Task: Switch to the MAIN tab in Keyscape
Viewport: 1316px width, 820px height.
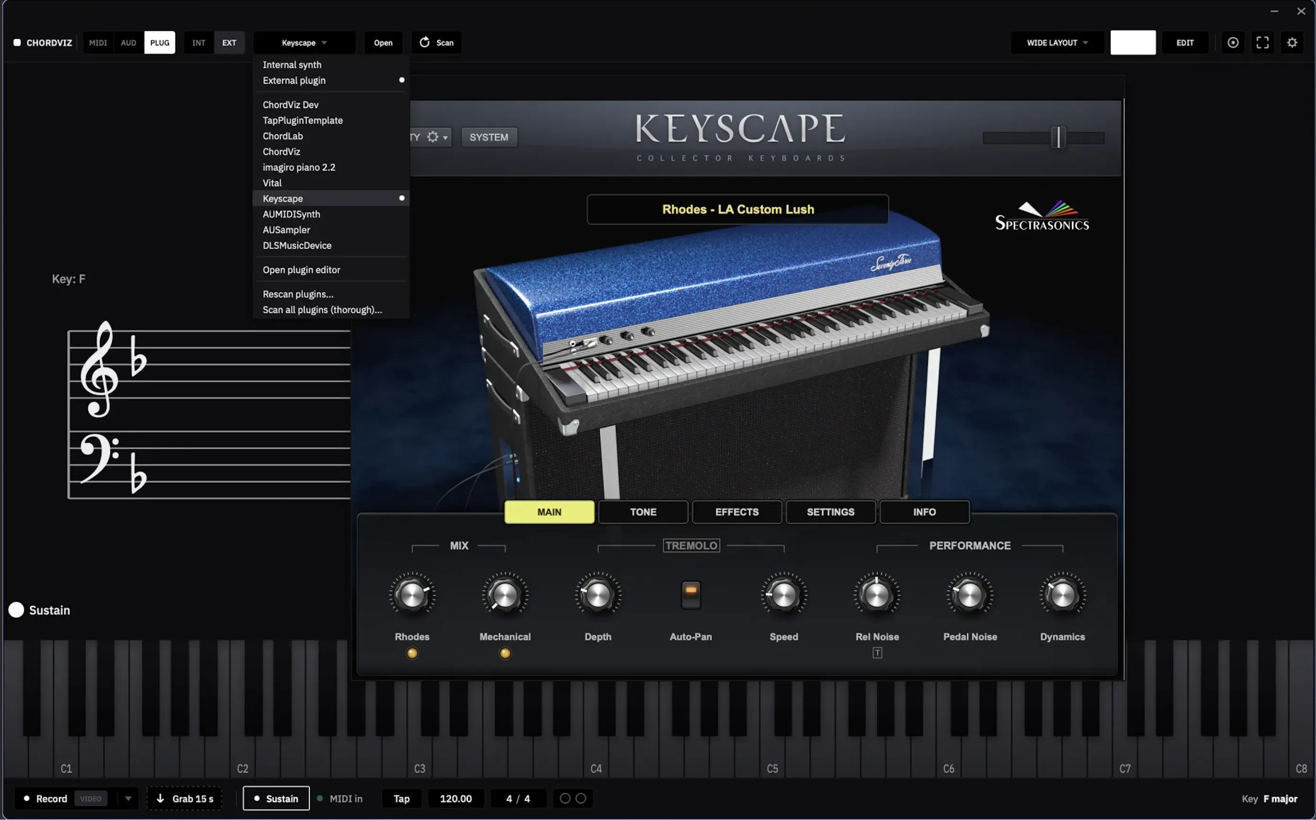Action: pos(549,512)
